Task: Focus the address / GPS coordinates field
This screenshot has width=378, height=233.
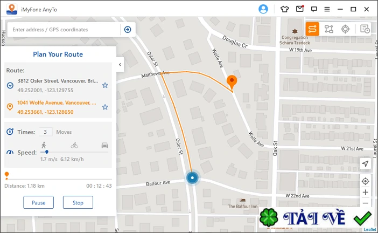Action: click(64, 30)
